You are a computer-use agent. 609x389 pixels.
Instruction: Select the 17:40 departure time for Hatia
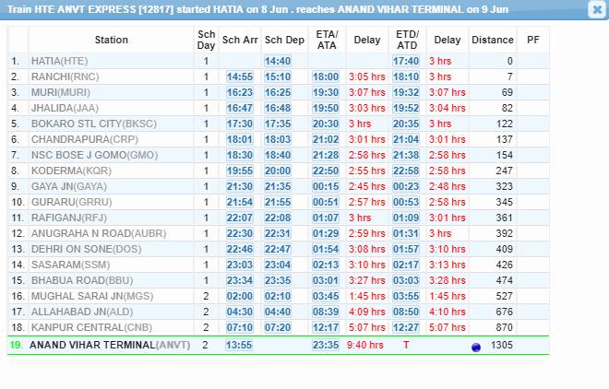pyautogui.click(x=406, y=61)
